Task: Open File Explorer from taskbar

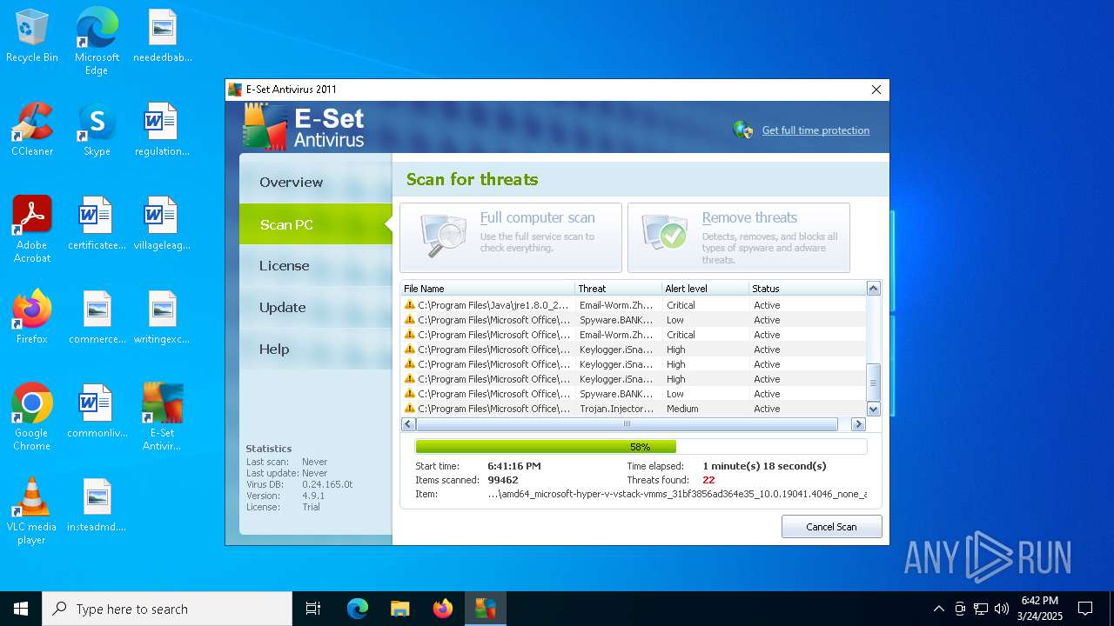Action: [x=400, y=609]
